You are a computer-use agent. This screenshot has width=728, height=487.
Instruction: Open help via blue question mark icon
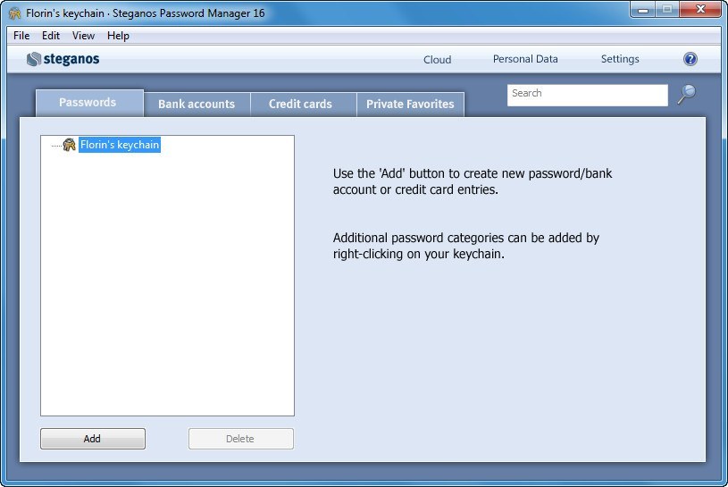(690, 59)
